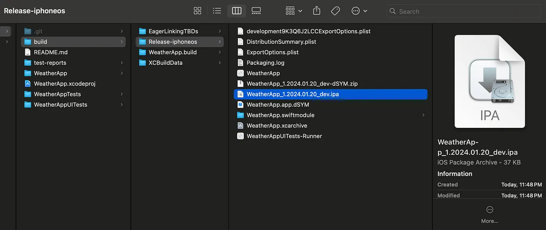Click the Tags icon in toolbar

[335, 11]
